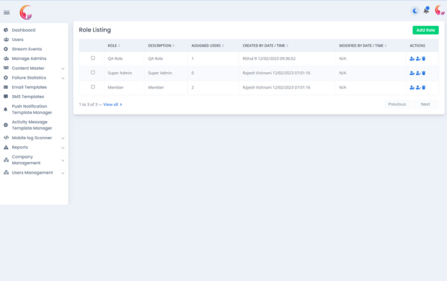Sort by CREATED BY DATE / TIME

coord(265,45)
